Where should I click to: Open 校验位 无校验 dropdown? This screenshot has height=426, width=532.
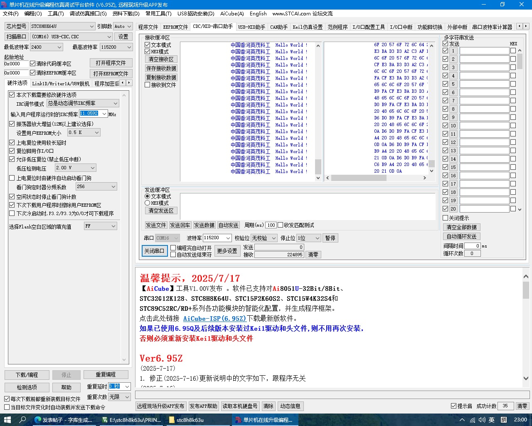[x=264, y=238]
